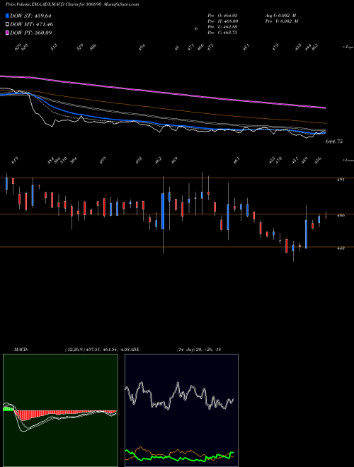Click the ADX (14 day) values text

199,350
